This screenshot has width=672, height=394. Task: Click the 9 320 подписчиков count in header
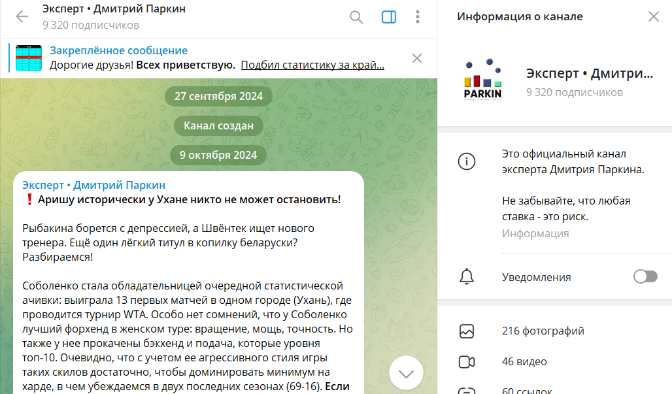pyautogui.click(x=91, y=25)
